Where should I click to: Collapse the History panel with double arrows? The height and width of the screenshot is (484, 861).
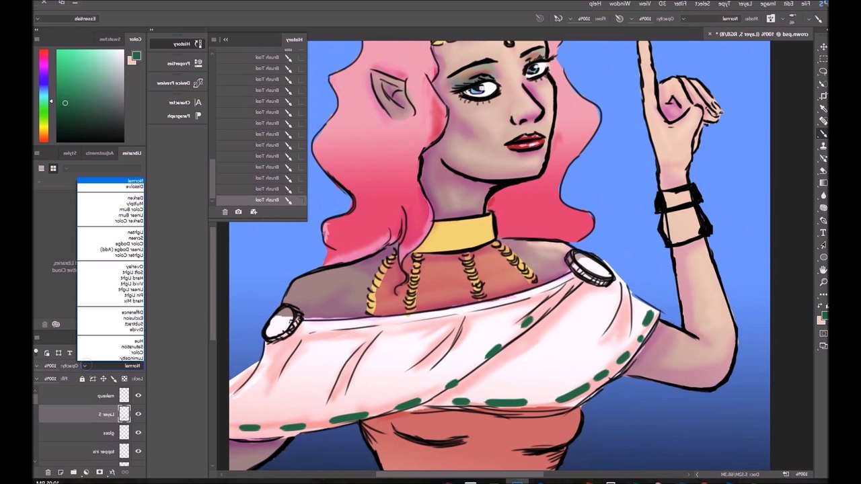(226, 40)
